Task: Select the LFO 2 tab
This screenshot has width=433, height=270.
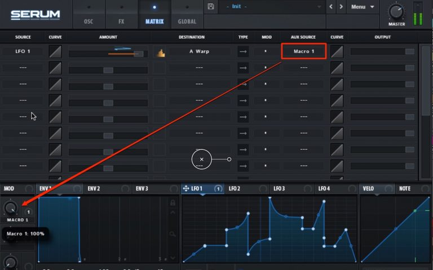Action: [x=234, y=188]
